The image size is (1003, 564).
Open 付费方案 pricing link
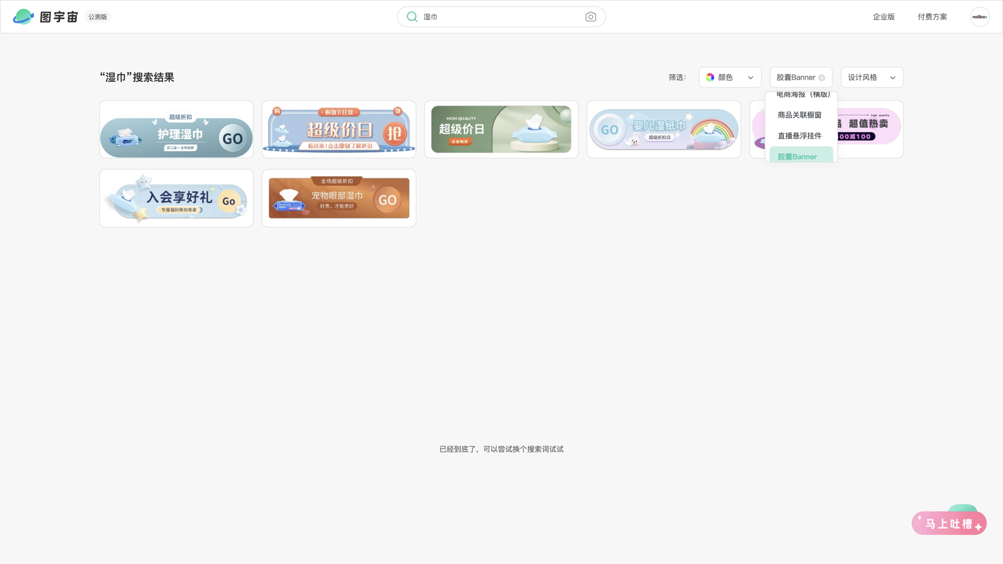click(932, 17)
